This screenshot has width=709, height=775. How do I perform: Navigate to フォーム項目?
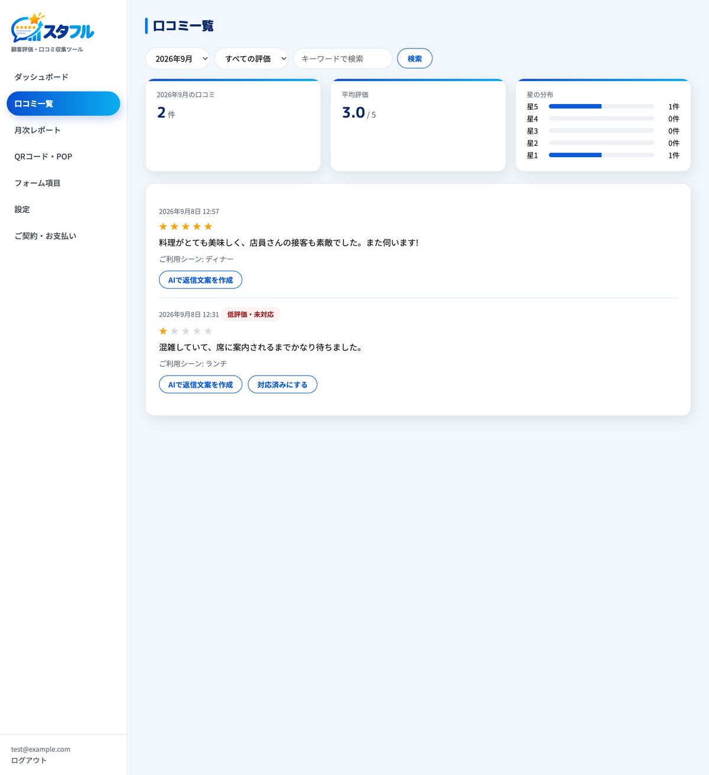pos(63,183)
